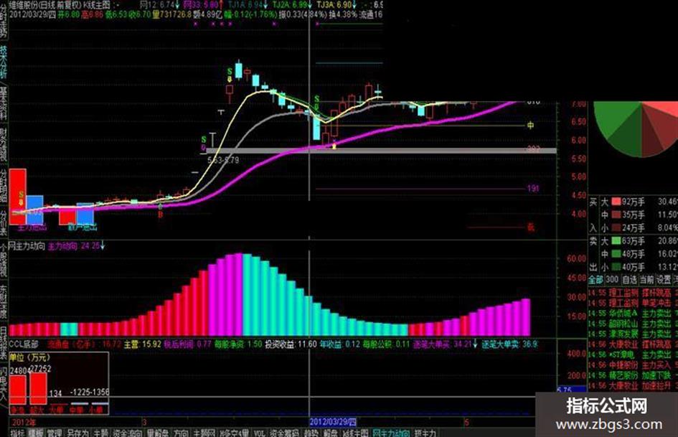Click the large-sell green swatch 63万手
The height and width of the screenshot is (437, 678).
coord(616,240)
